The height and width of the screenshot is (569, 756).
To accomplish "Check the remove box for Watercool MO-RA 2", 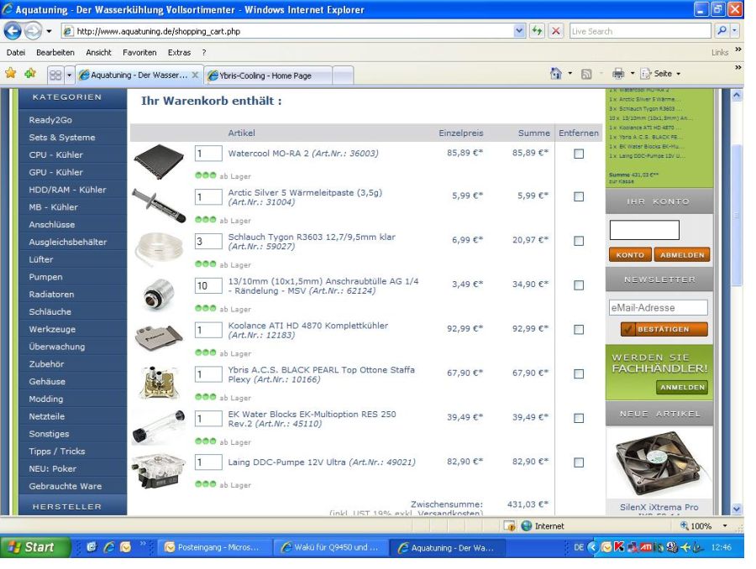I will click(579, 154).
